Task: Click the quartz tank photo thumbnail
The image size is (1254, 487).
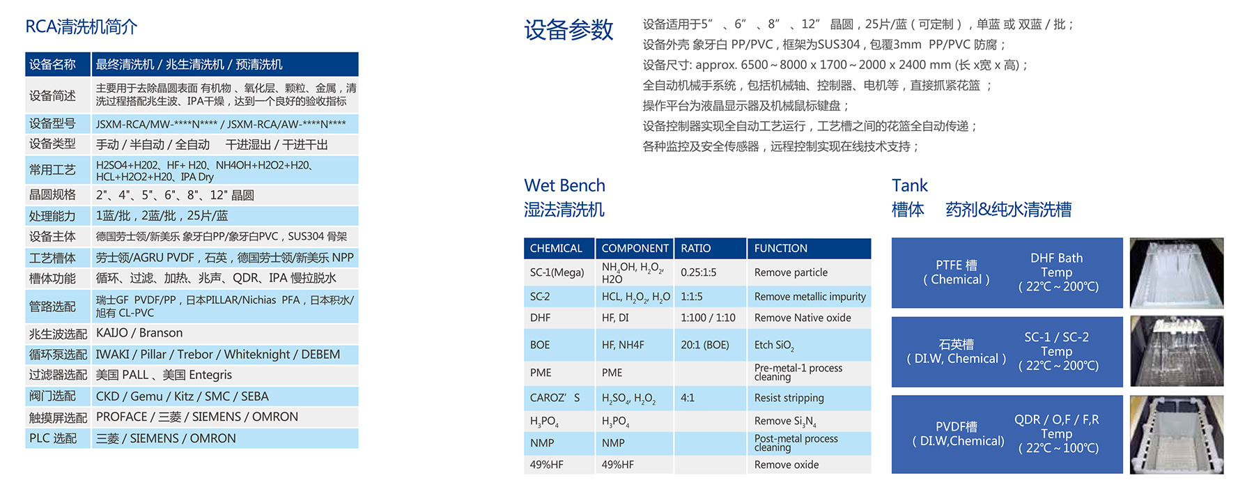Action: (1176, 351)
